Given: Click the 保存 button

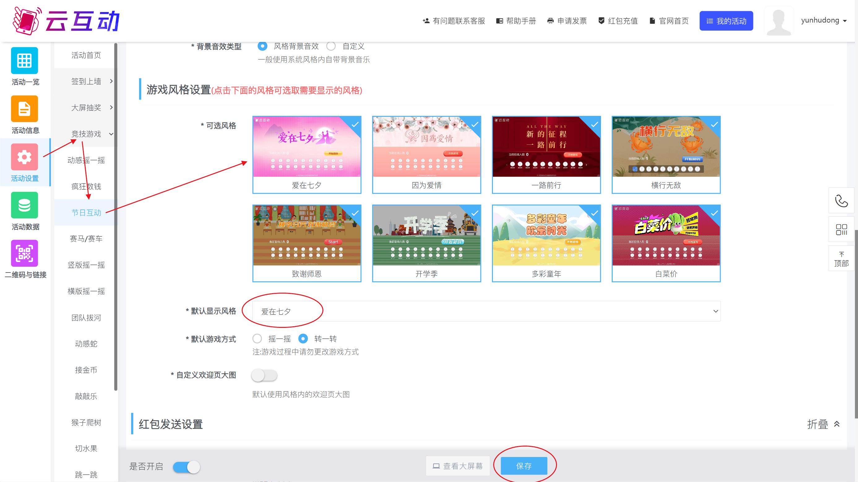Looking at the screenshot, I should [x=524, y=466].
